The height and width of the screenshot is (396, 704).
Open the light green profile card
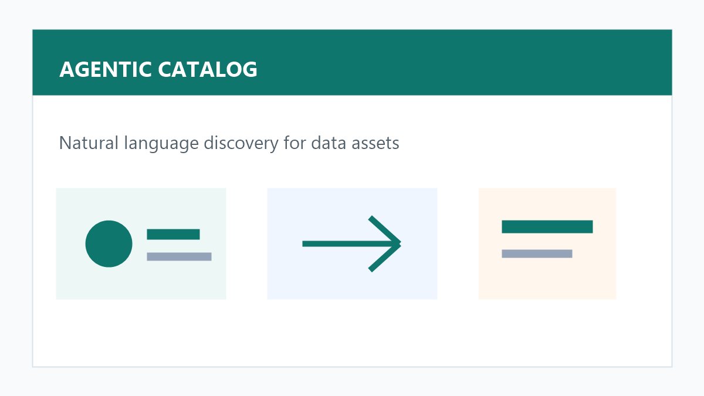click(141, 243)
